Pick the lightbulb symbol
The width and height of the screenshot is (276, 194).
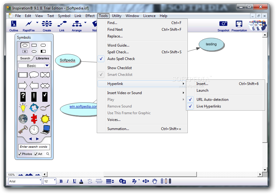[x=23, y=108]
